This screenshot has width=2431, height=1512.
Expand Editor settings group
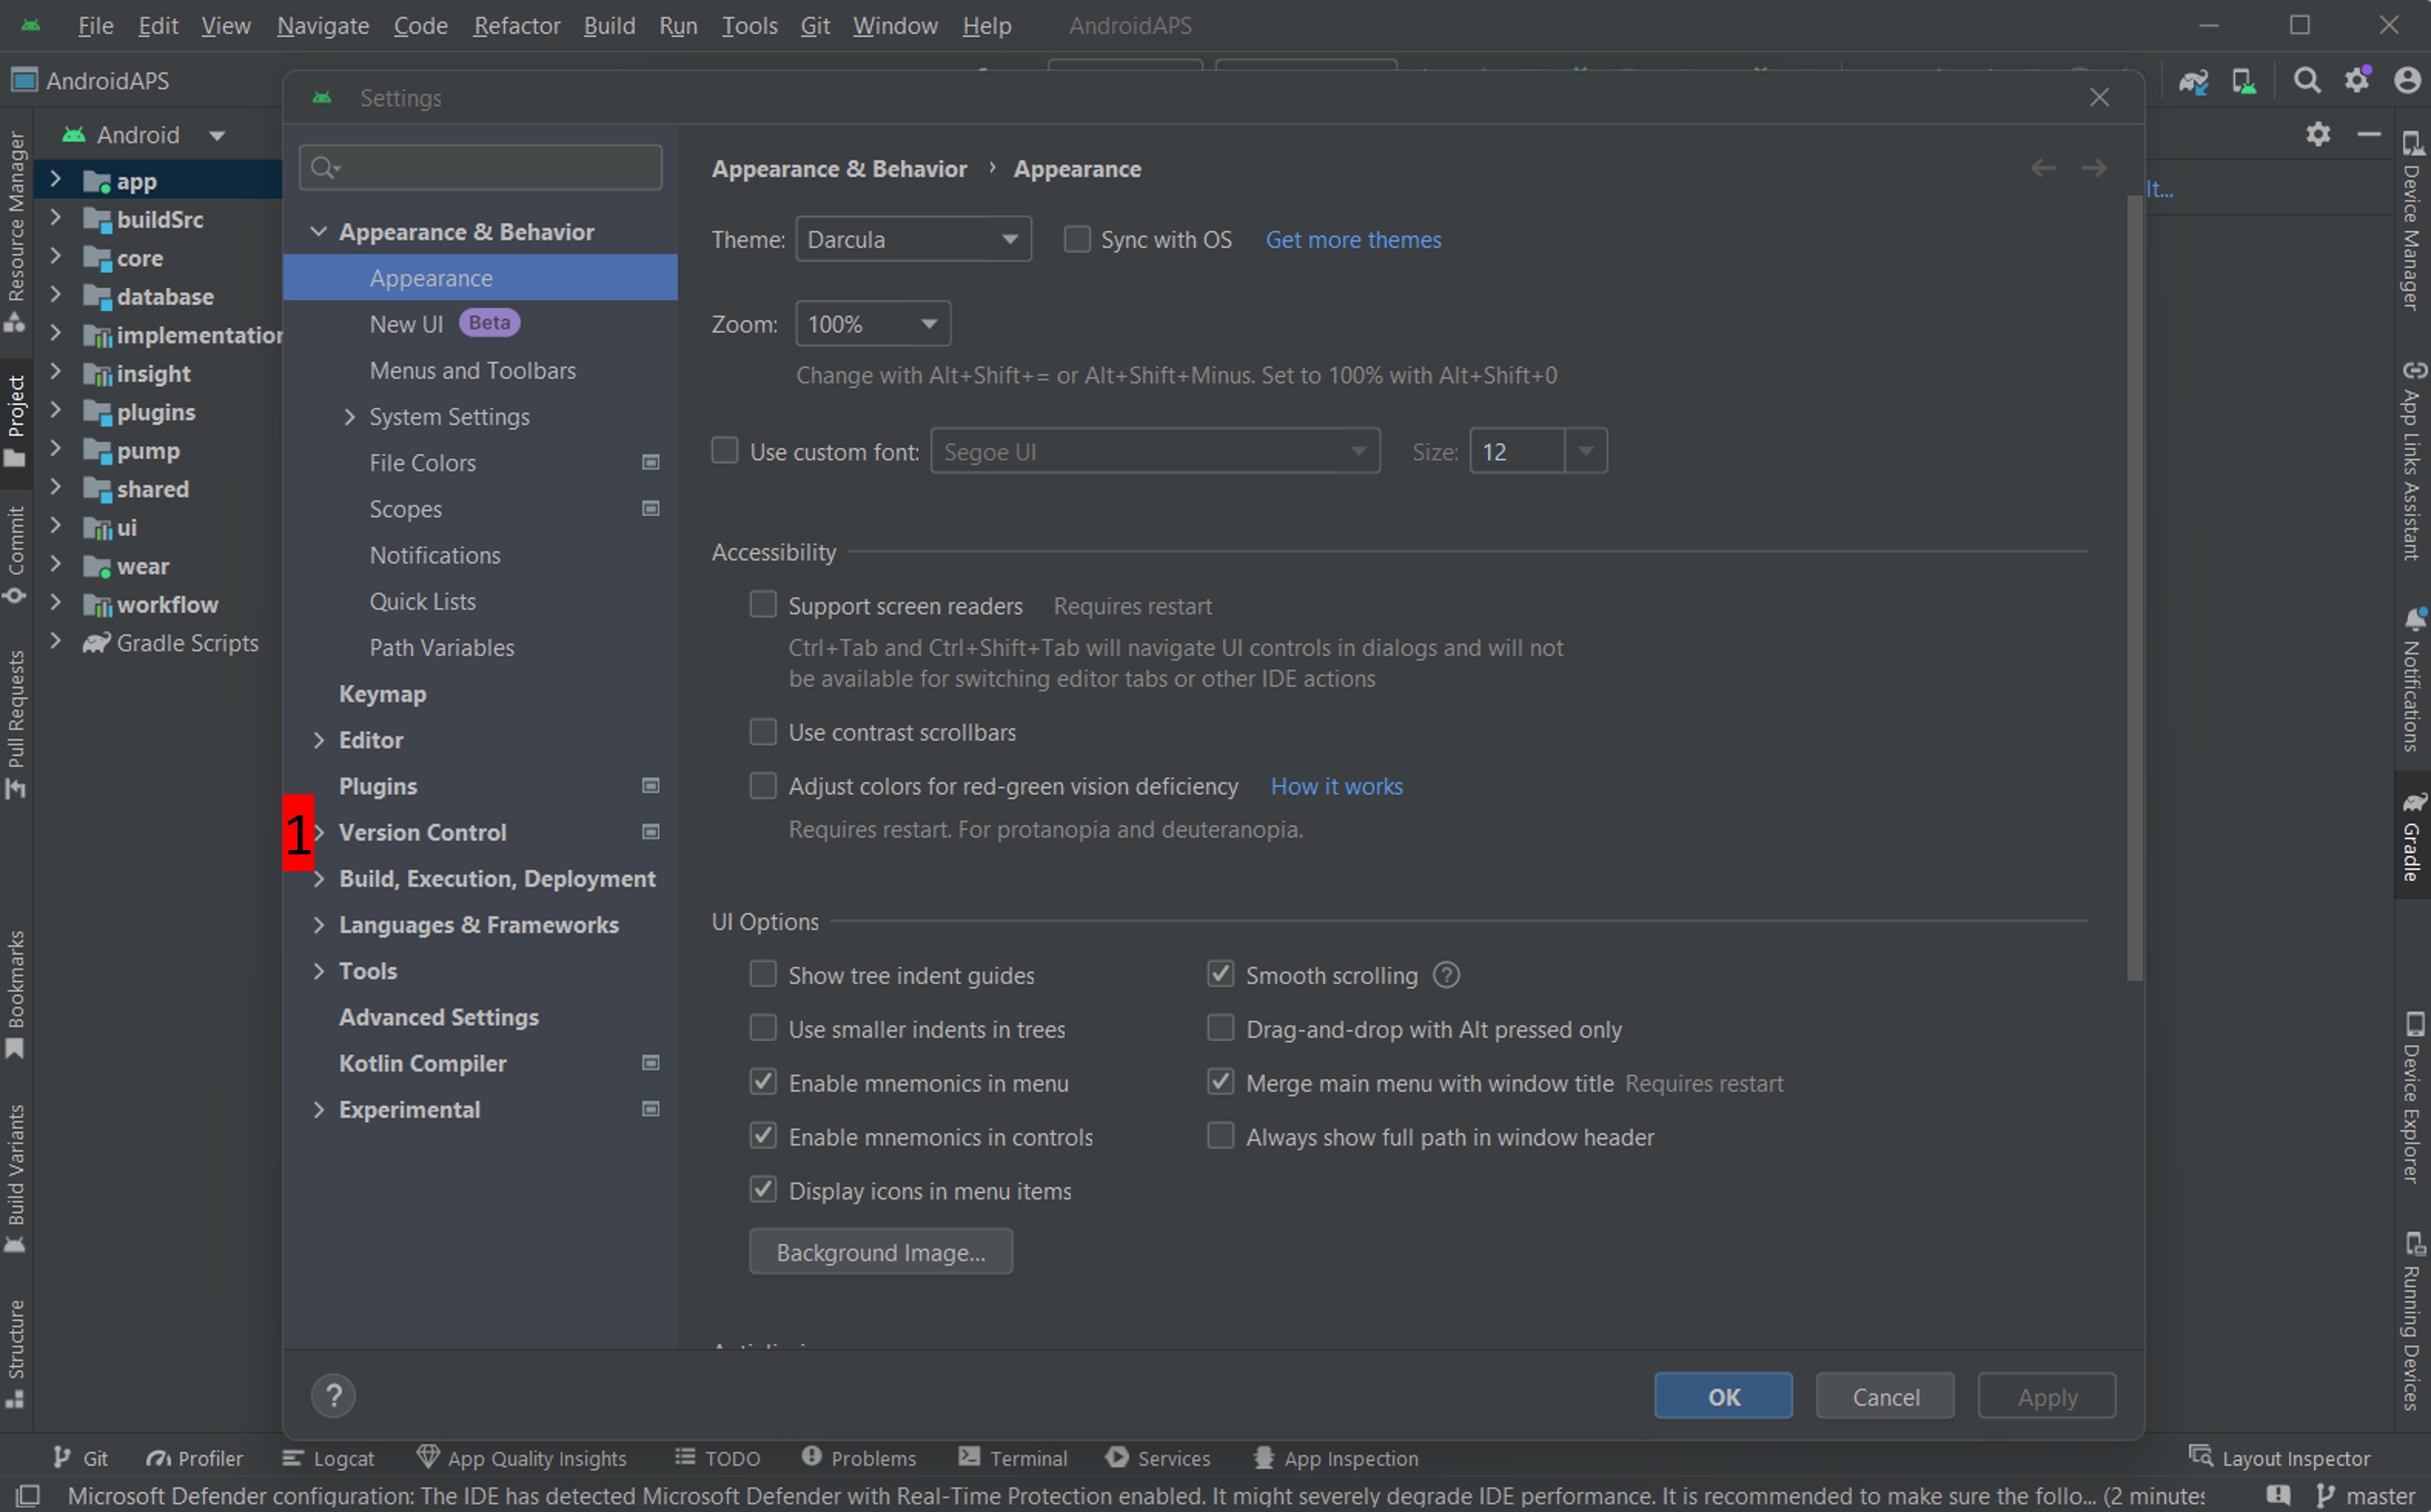(318, 740)
